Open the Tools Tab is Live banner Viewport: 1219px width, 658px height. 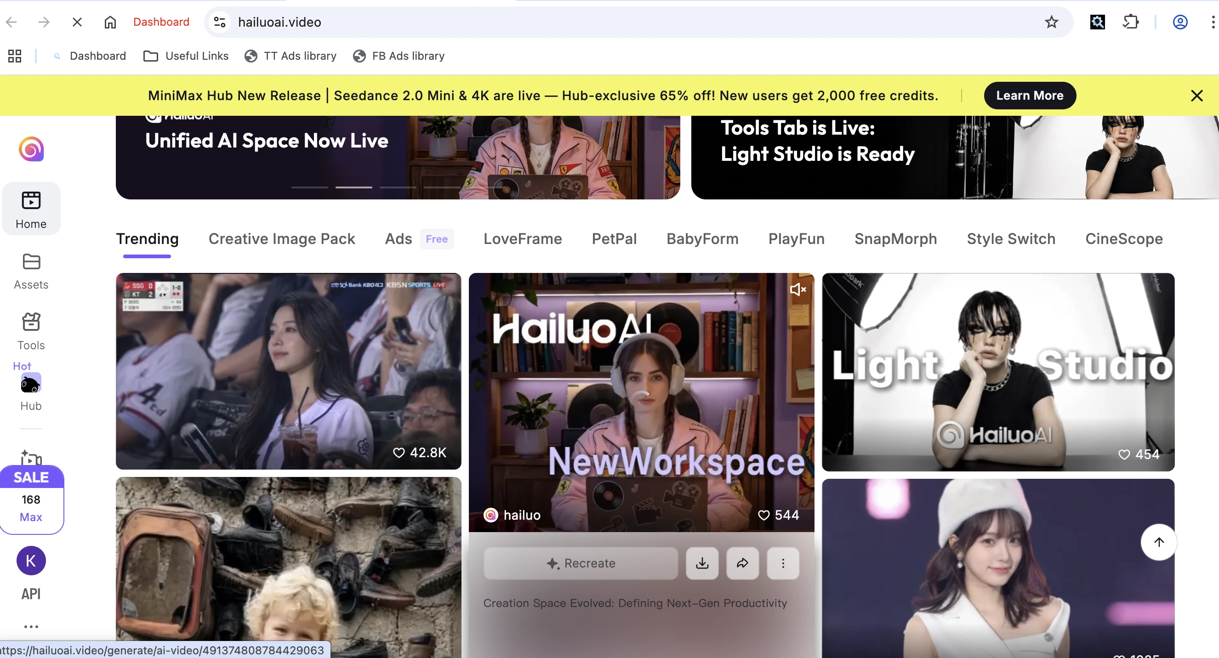click(955, 158)
